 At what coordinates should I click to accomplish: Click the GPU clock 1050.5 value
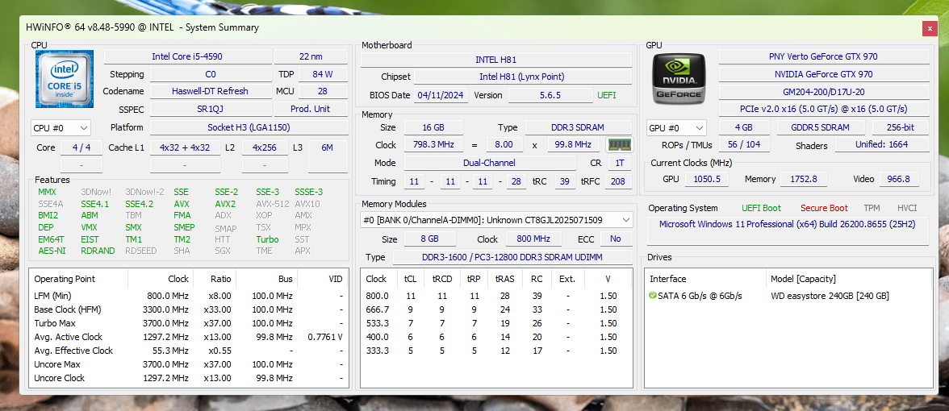(x=709, y=179)
